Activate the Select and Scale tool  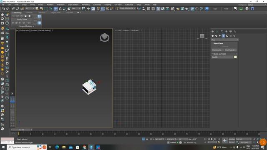pos(65,9)
